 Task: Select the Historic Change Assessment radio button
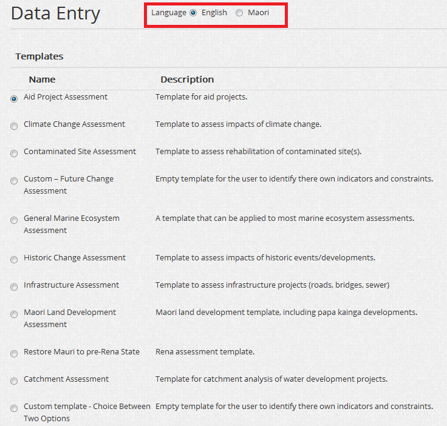[14, 260]
